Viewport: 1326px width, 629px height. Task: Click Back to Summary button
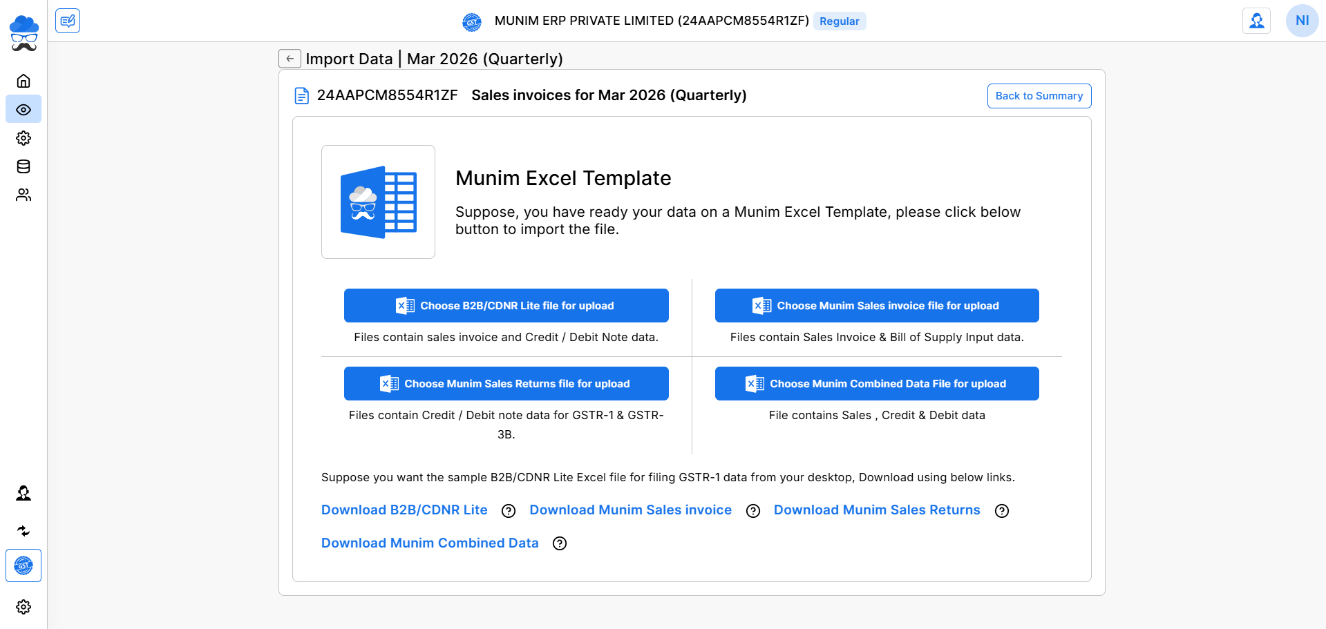click(1039, 96)
